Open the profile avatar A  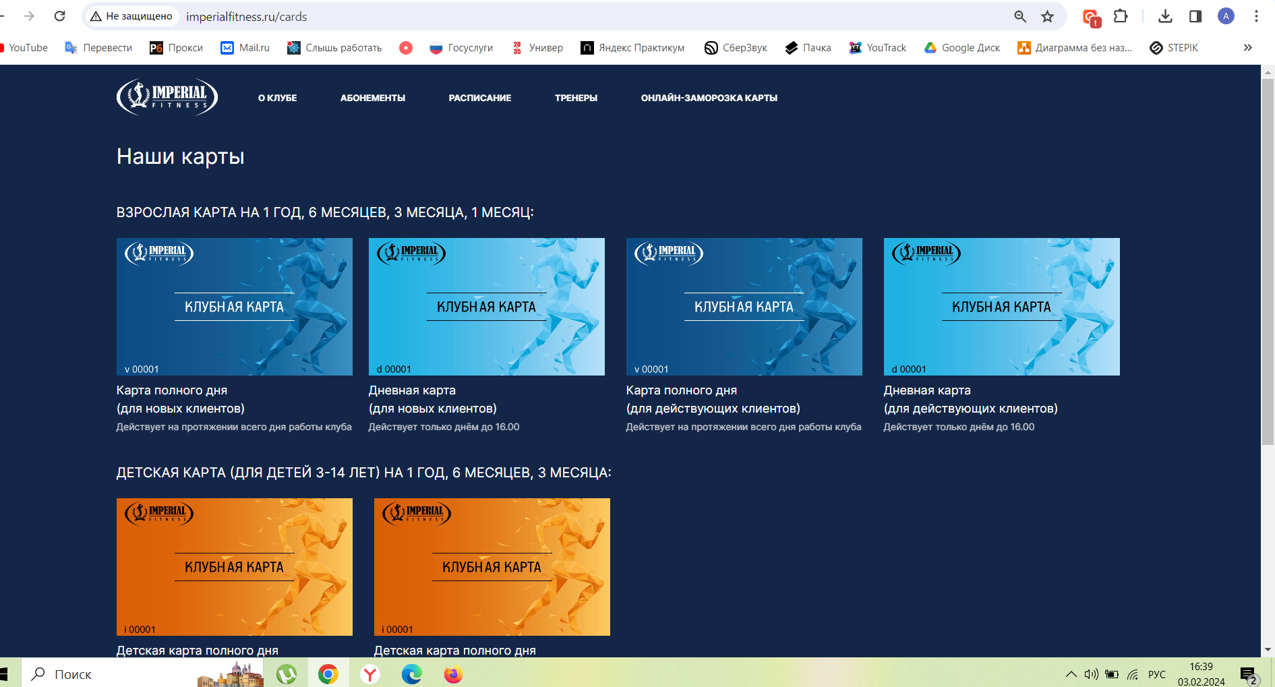click(1226, 16)
